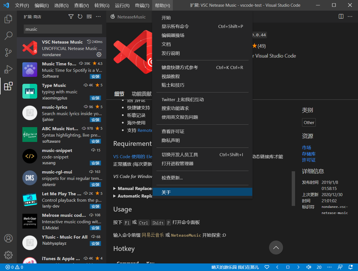Open notifications bell in status bar
The height and width of the screenshot is (271, 358).
point(350,267)
